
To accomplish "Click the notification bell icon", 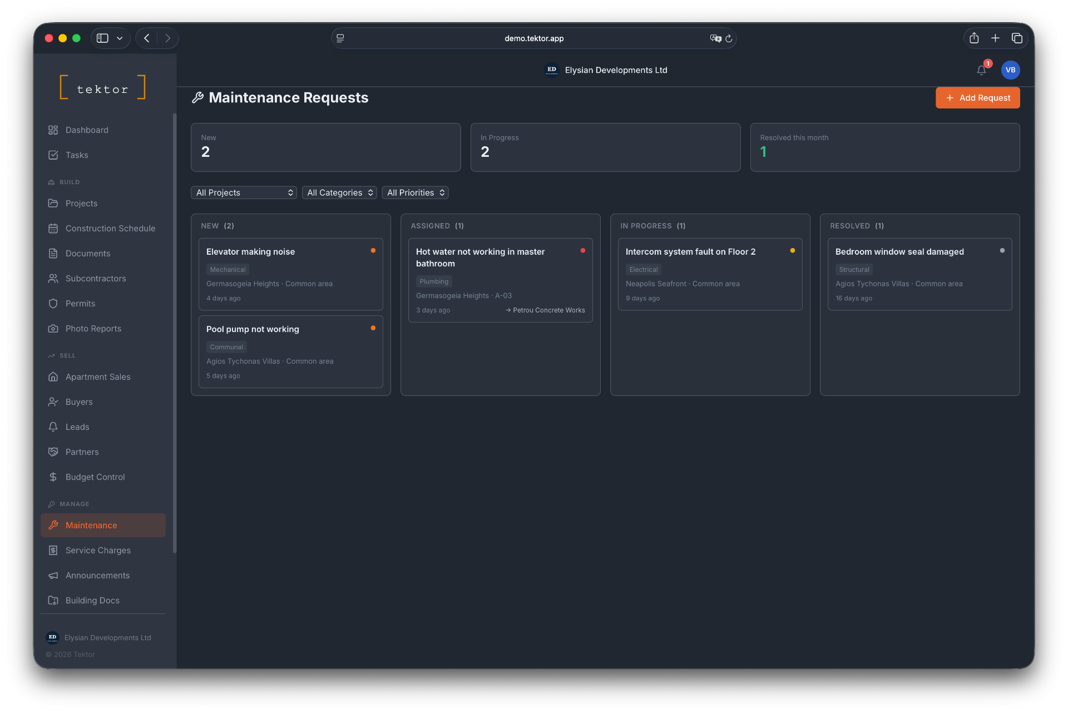I will (981, 70).
